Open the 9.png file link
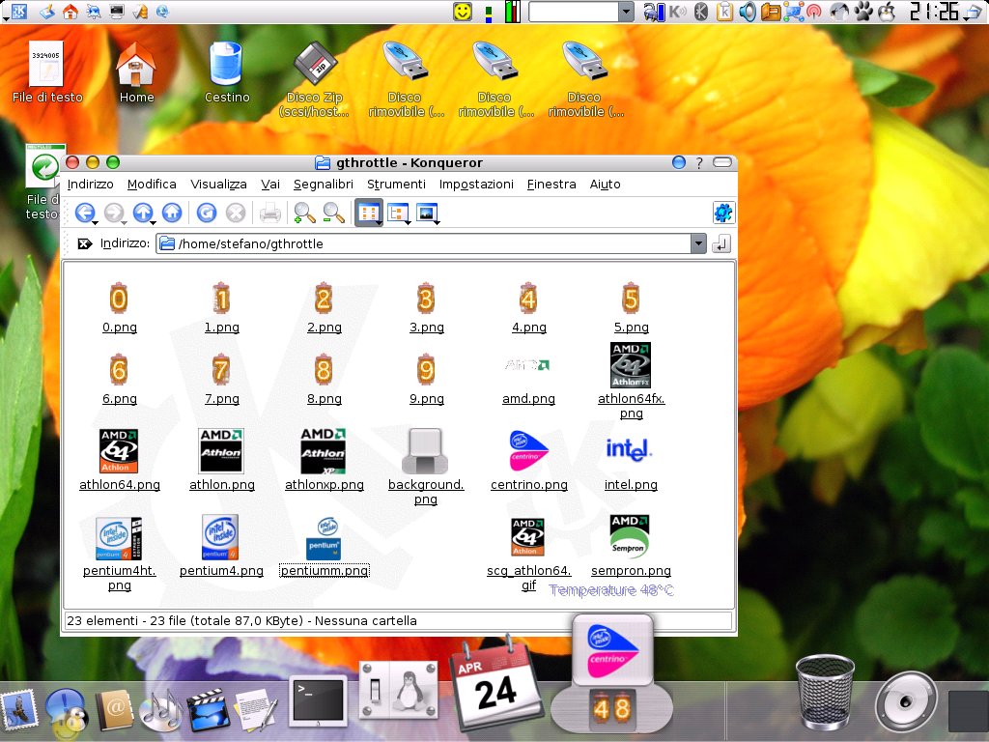 [426, 399]
